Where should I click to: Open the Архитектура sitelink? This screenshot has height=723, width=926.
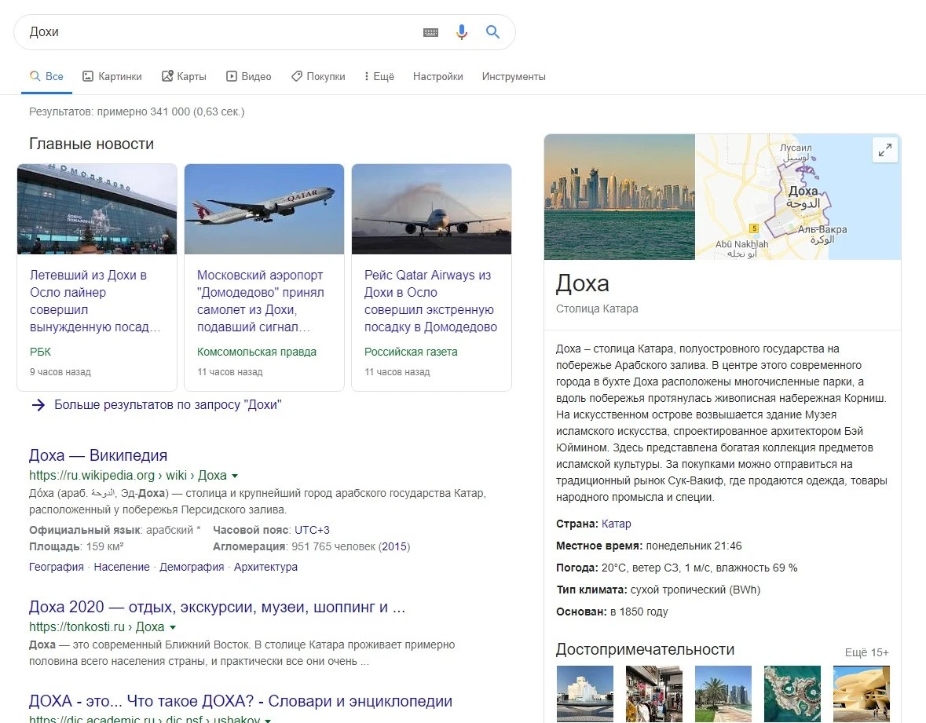coord(265,567)
